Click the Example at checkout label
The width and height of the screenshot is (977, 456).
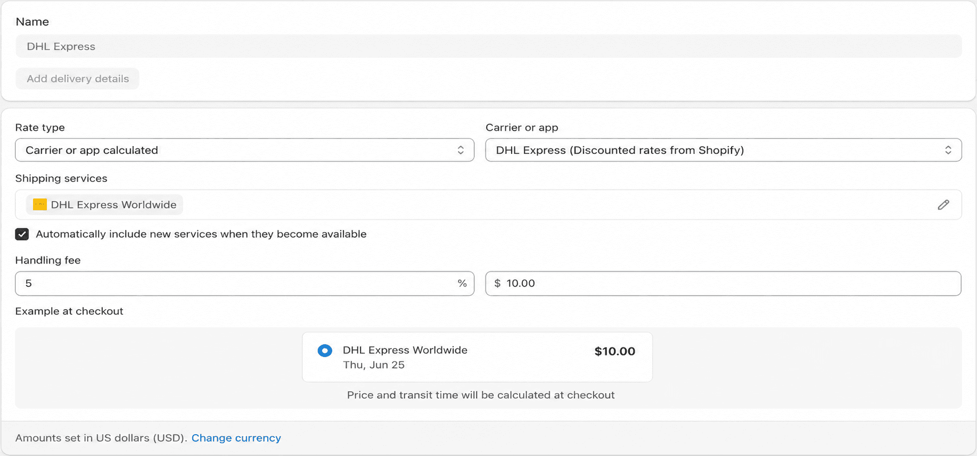point(69,311)
